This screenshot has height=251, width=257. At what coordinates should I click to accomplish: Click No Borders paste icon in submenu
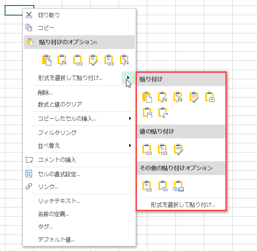point(210,97)
